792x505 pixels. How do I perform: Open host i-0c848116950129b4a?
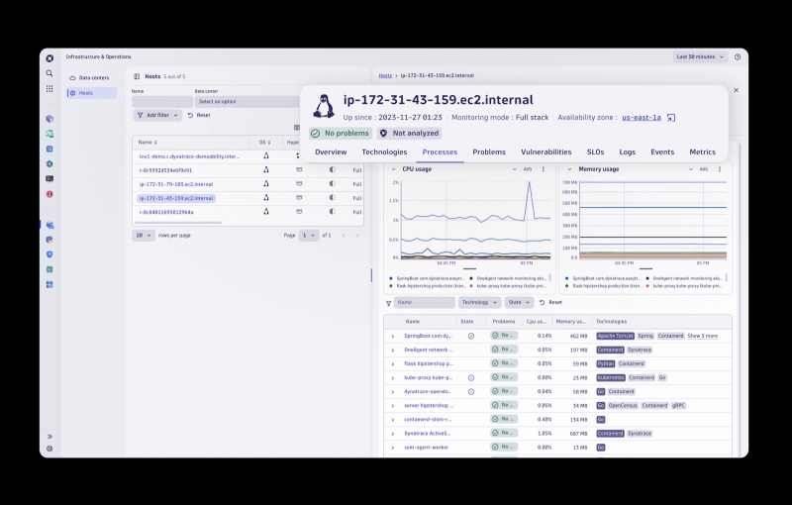click(x=165, y=213)
